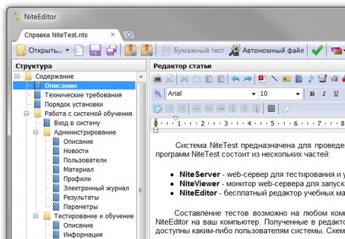Click the language flag icon in main toolbar
The height and width of the screenshot is (239, 345).
tap(336, 50)
